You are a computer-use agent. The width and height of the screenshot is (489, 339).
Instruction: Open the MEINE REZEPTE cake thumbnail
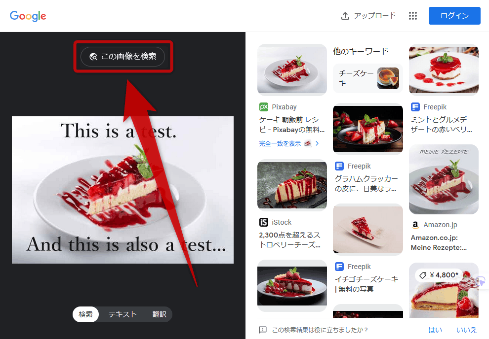pyautogui.click(x=444, y=179)
